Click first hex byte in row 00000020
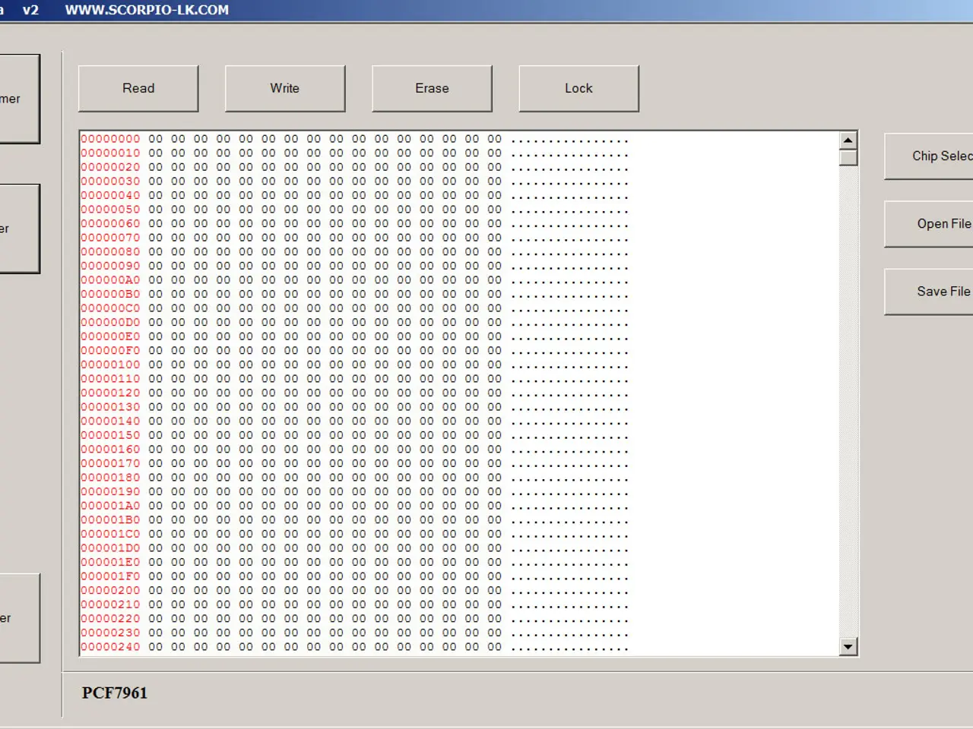The height and width of the screenshot is (729, 973). coord(155,167)
